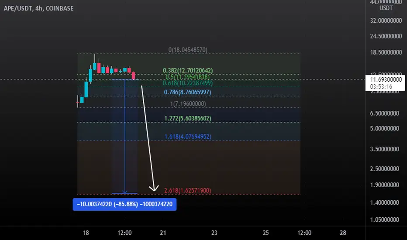Select the 0(18.04548570) Fibonacci level label
407x240 pixels.
click(x=188, y=50)
